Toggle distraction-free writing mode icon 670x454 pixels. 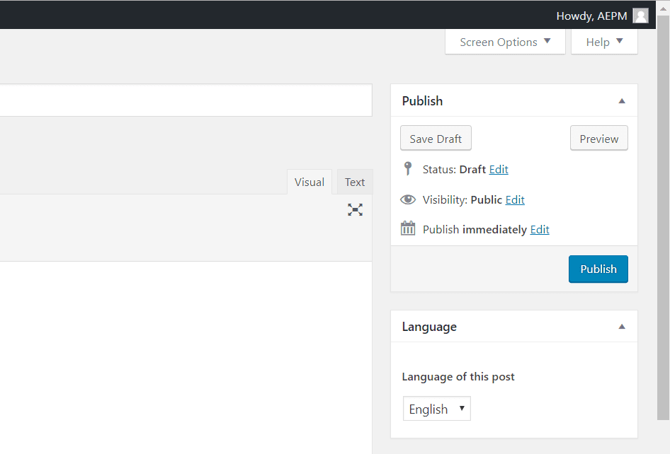pyautogui.click(x=355, y=209)
